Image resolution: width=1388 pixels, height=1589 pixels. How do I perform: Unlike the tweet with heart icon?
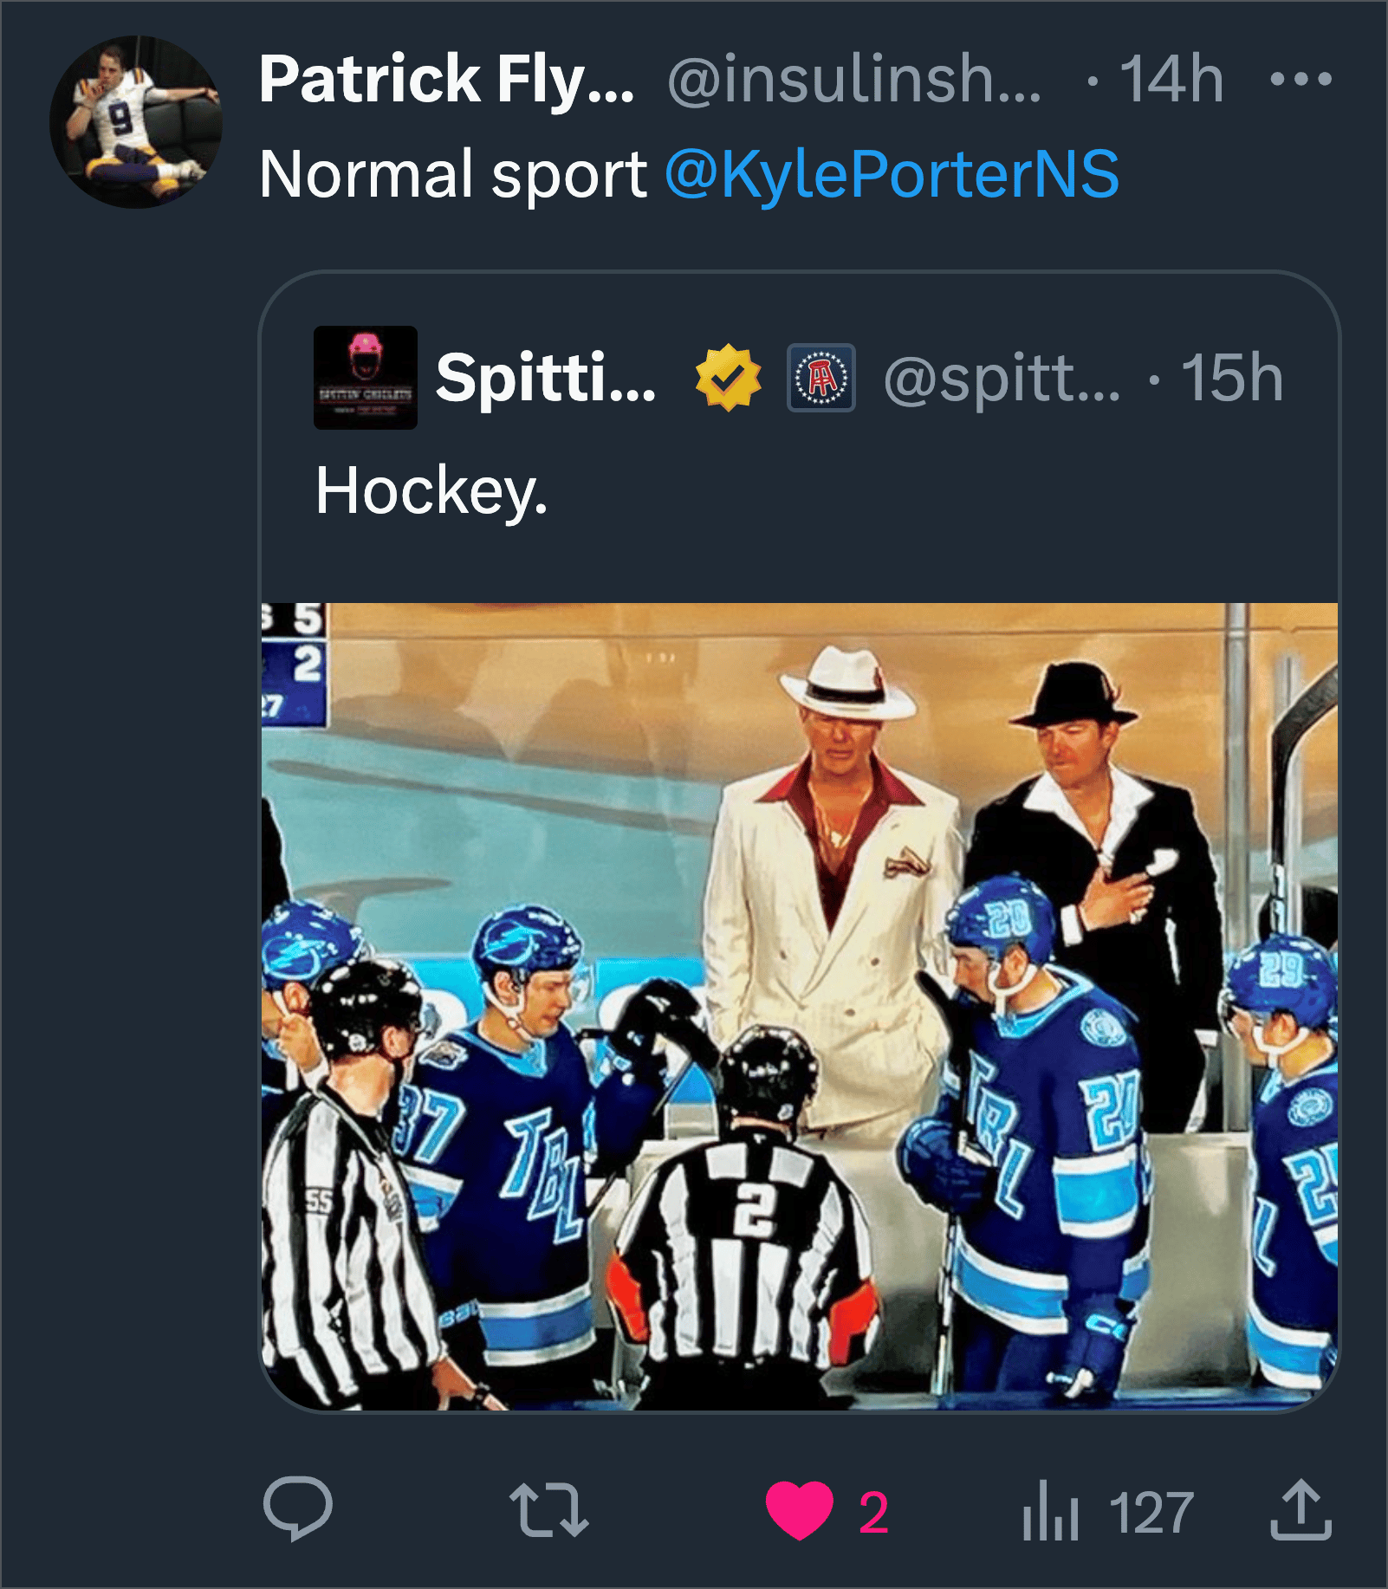coord(799,1510)
